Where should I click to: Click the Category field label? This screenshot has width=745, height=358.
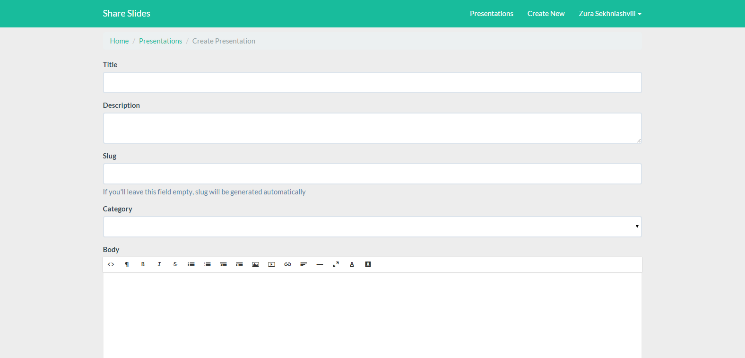(x=118, y=209)
